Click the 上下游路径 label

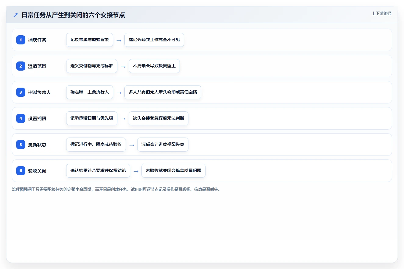pos(381,14)
